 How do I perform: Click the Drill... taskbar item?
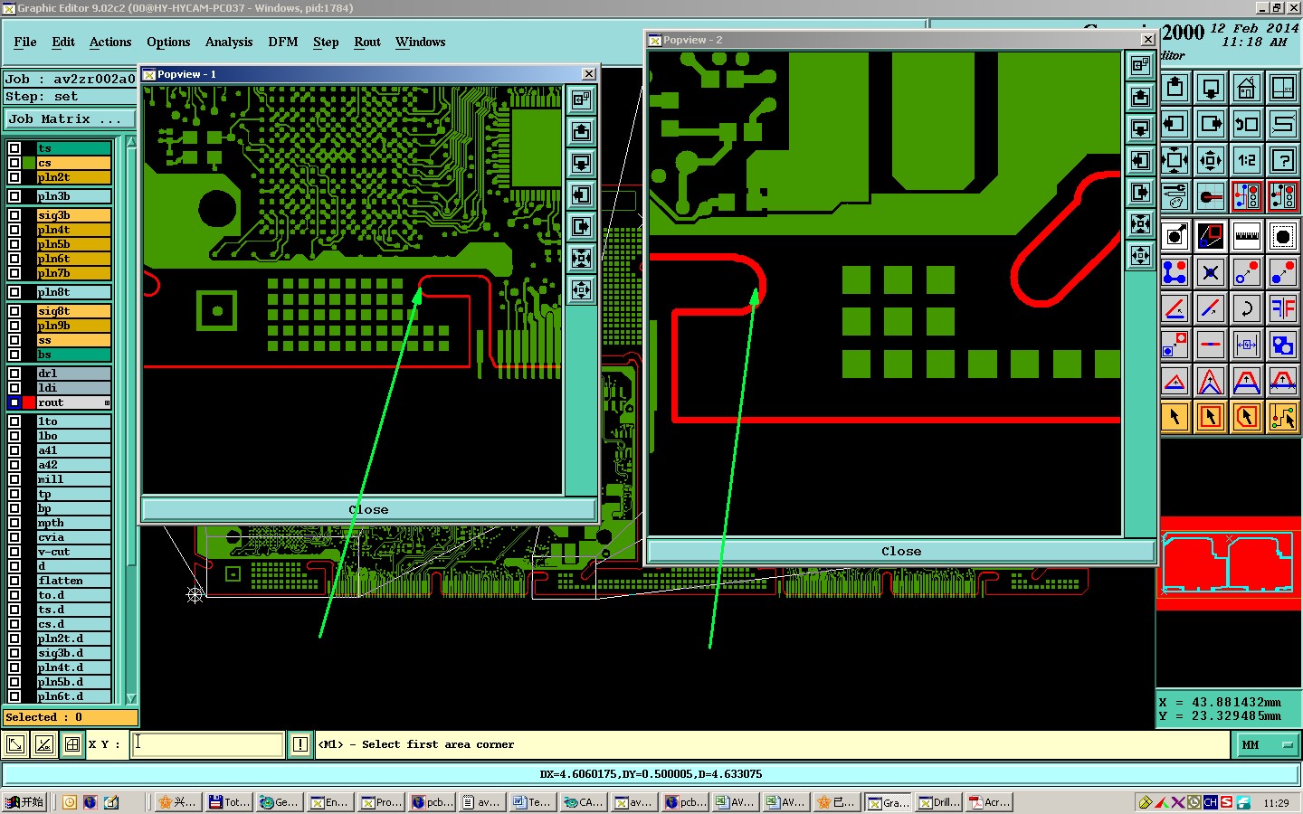[x=938, y=802]
